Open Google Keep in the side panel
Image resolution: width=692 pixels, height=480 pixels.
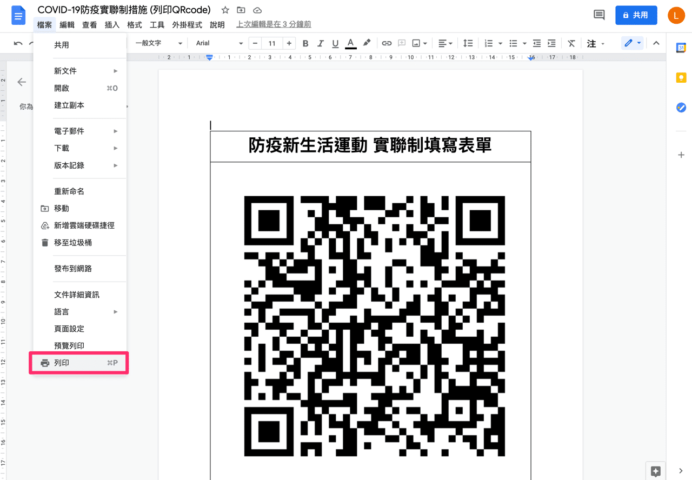tap(681, 78)
